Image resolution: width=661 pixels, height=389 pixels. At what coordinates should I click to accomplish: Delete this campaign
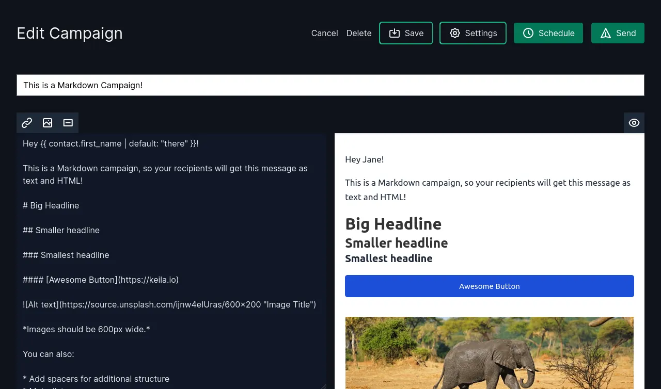(359, 33)
